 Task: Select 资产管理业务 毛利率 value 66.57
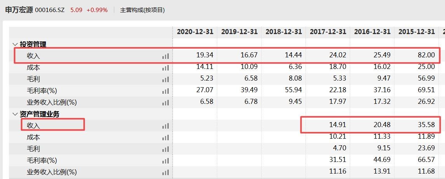tap(426, 160)
